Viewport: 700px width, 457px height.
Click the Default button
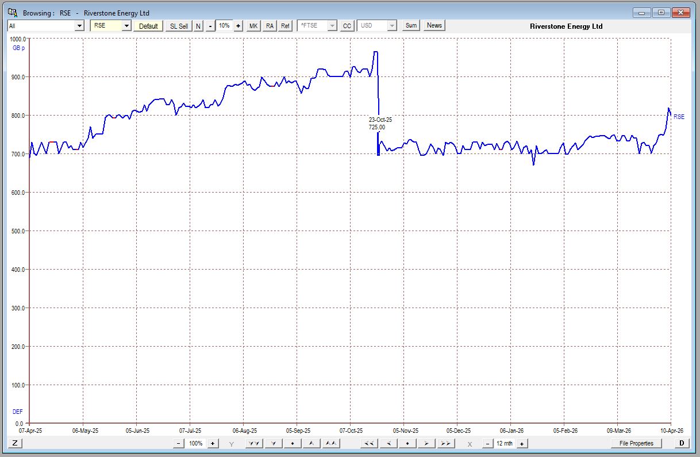click(148, 26)
